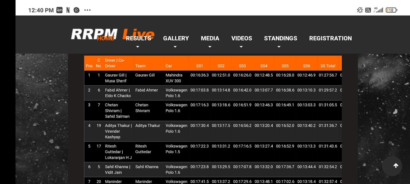Click SS2 time 00:13:14.8
This screenshot has width=410, height=184.
point(221,90)
